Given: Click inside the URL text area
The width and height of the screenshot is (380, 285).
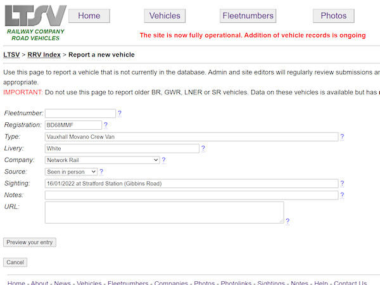Looking at the screenshot, I should coord(164,212).
